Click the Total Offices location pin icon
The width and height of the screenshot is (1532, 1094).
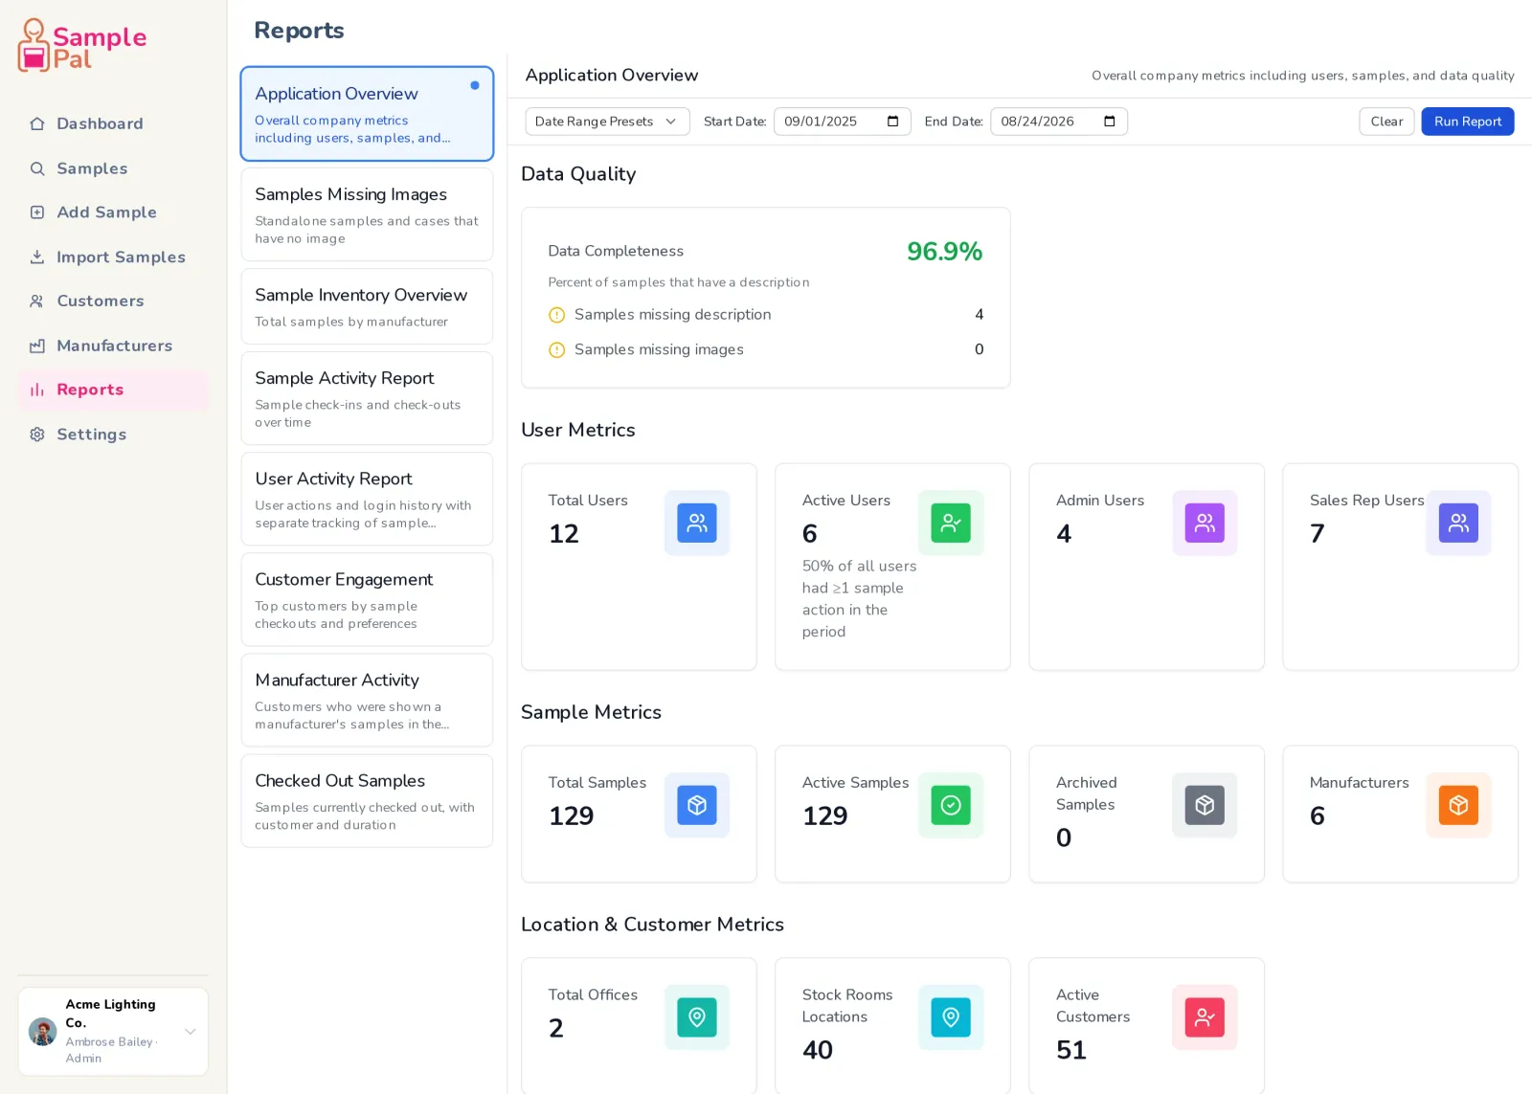(x=697, y=1017)
